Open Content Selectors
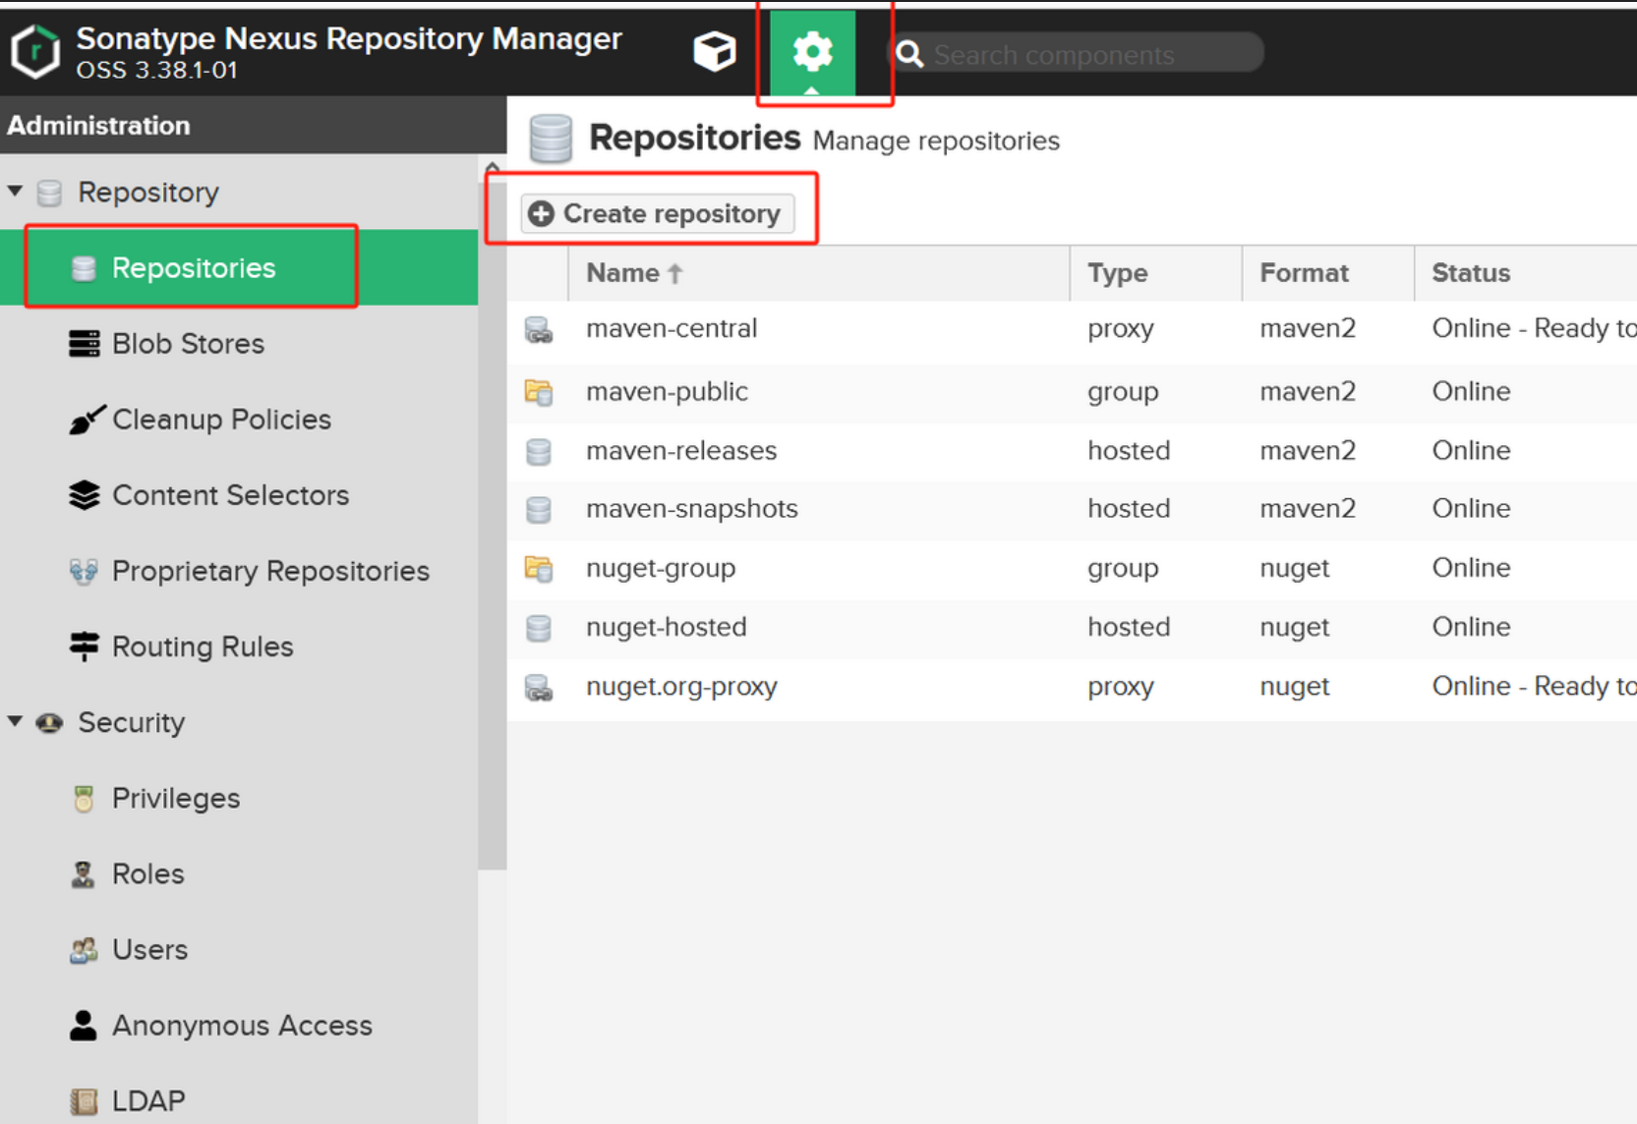This screenshot has height=1124, width=1637. point(230,495)
